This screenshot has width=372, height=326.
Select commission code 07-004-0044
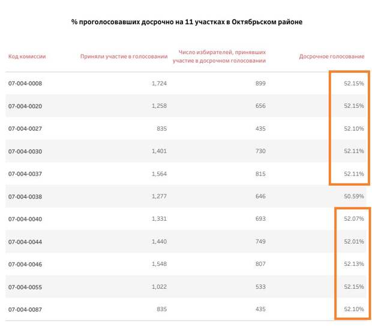pyautogui.click(x=25, y=242)
